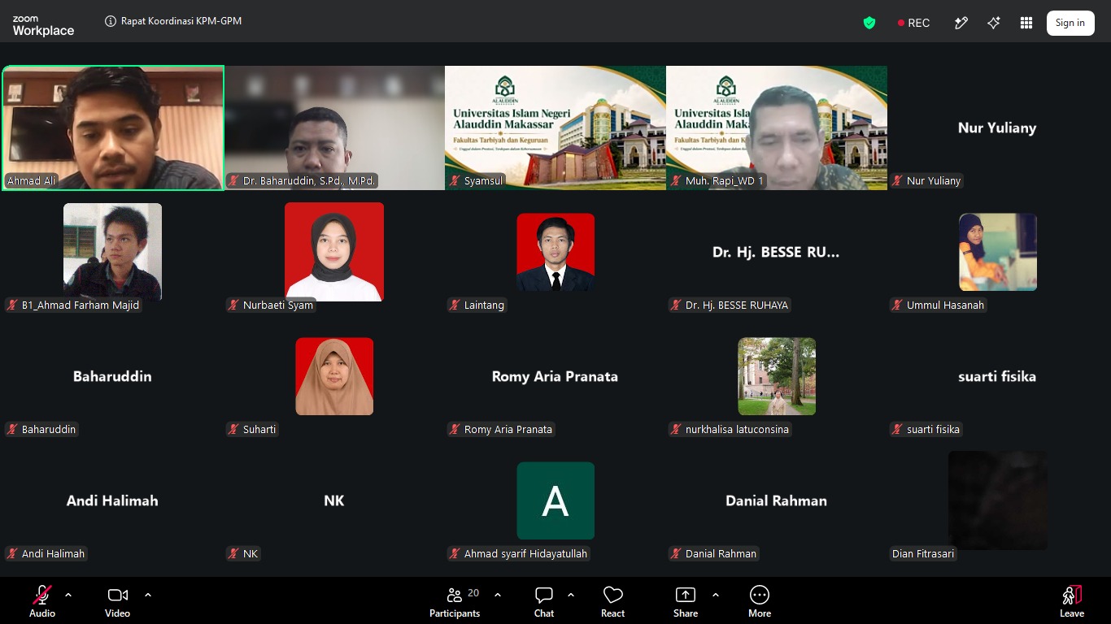
Task: Leave the meeting
Action: point(1072,602)
